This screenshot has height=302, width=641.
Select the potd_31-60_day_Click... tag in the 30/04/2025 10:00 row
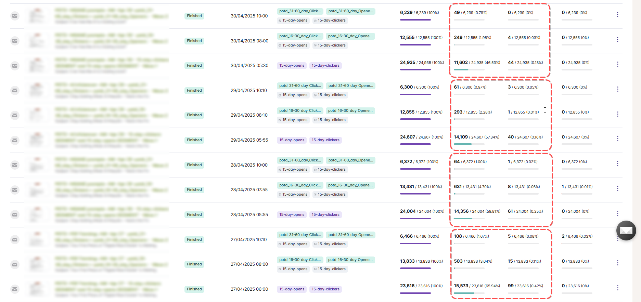[300, 11]
